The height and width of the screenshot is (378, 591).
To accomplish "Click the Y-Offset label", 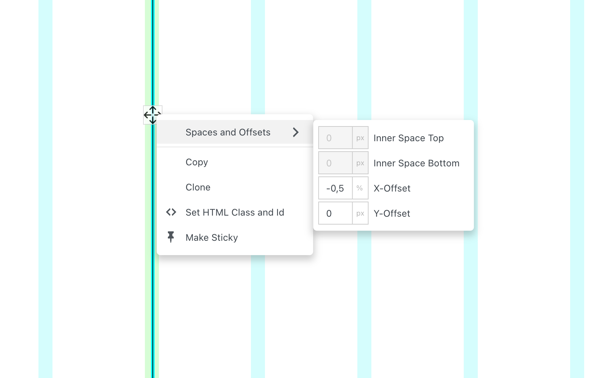I will click(392, 213).
